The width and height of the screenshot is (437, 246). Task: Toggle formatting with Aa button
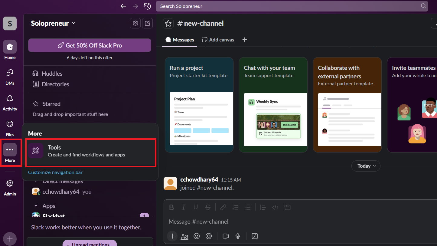point(184,236)
